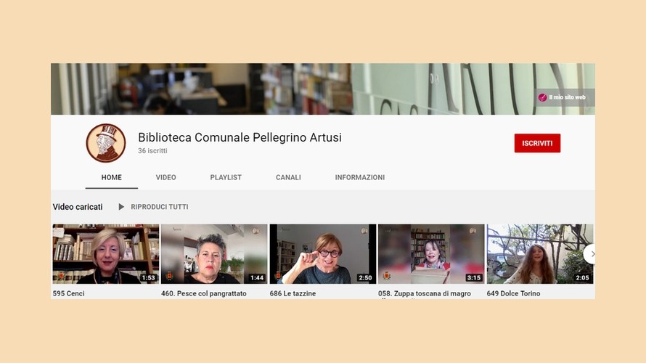The width and height of the screenshot is (646, 363).
Task: Click the next arrow on the video carousel
Action: point(591,254)
